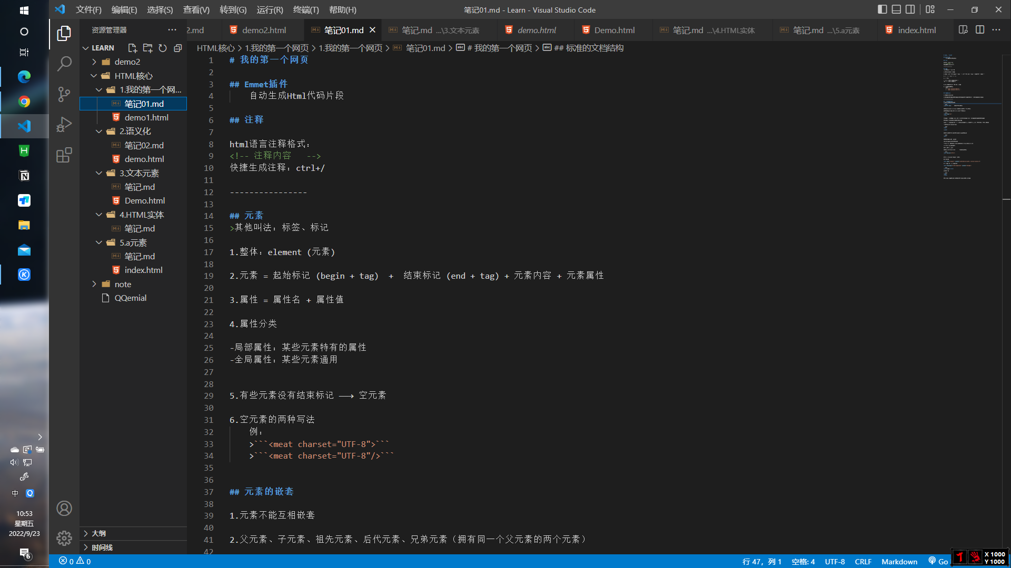Click the minimap code overview

(964, 116)
